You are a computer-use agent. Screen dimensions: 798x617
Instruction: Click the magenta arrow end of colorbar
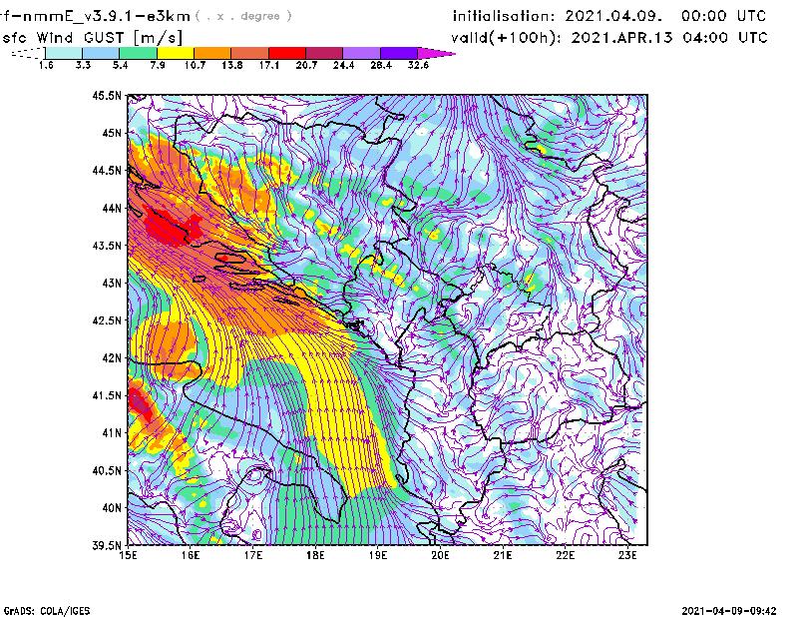click(440, 53)
